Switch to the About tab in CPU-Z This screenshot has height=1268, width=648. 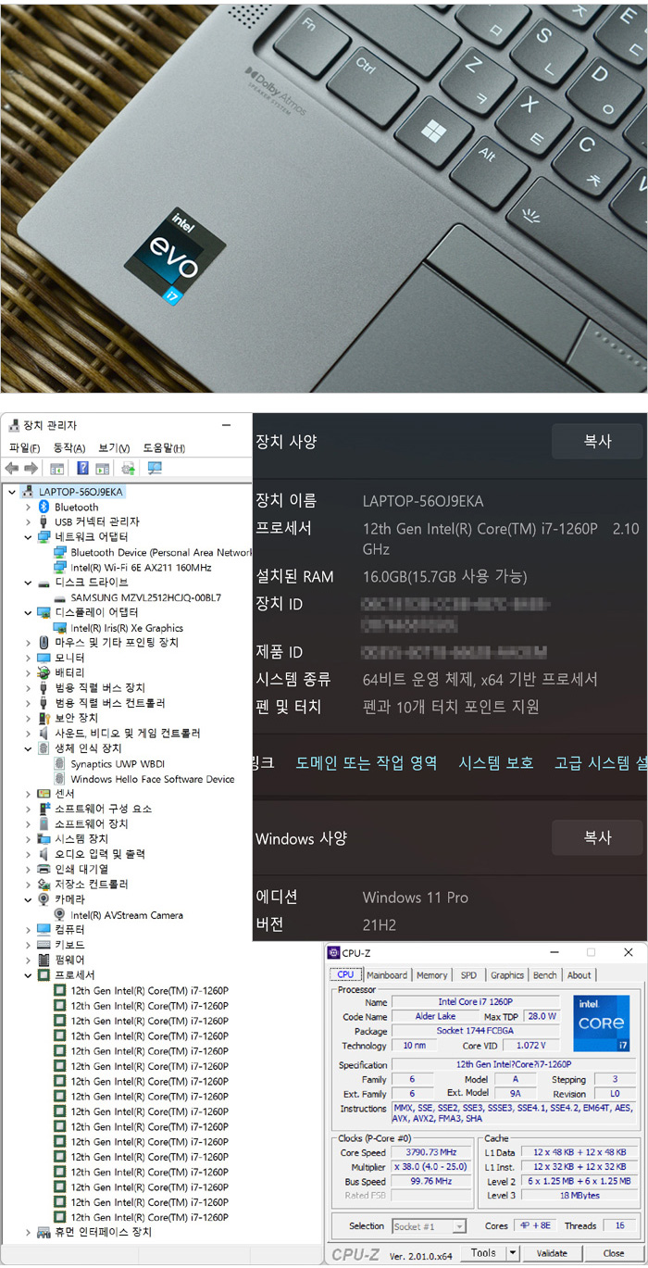pos(579,974)
